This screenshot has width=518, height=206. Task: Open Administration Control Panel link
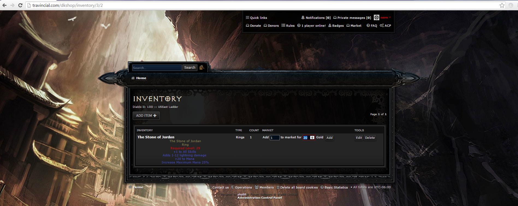pos(260,198)
